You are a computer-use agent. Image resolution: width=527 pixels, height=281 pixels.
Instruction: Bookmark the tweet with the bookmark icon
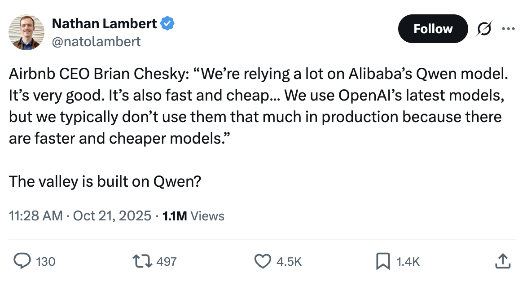[x=382, y=261]
